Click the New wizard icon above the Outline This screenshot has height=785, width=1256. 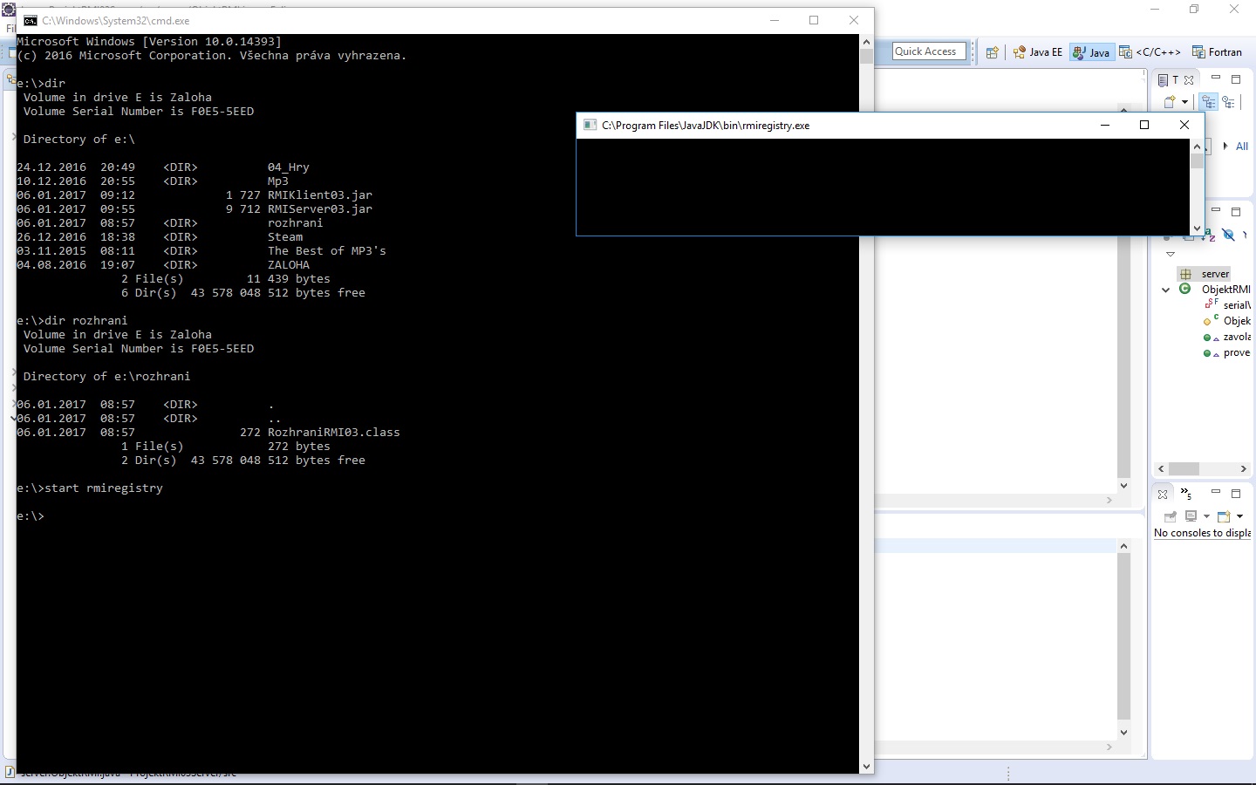click(1171, 101)
